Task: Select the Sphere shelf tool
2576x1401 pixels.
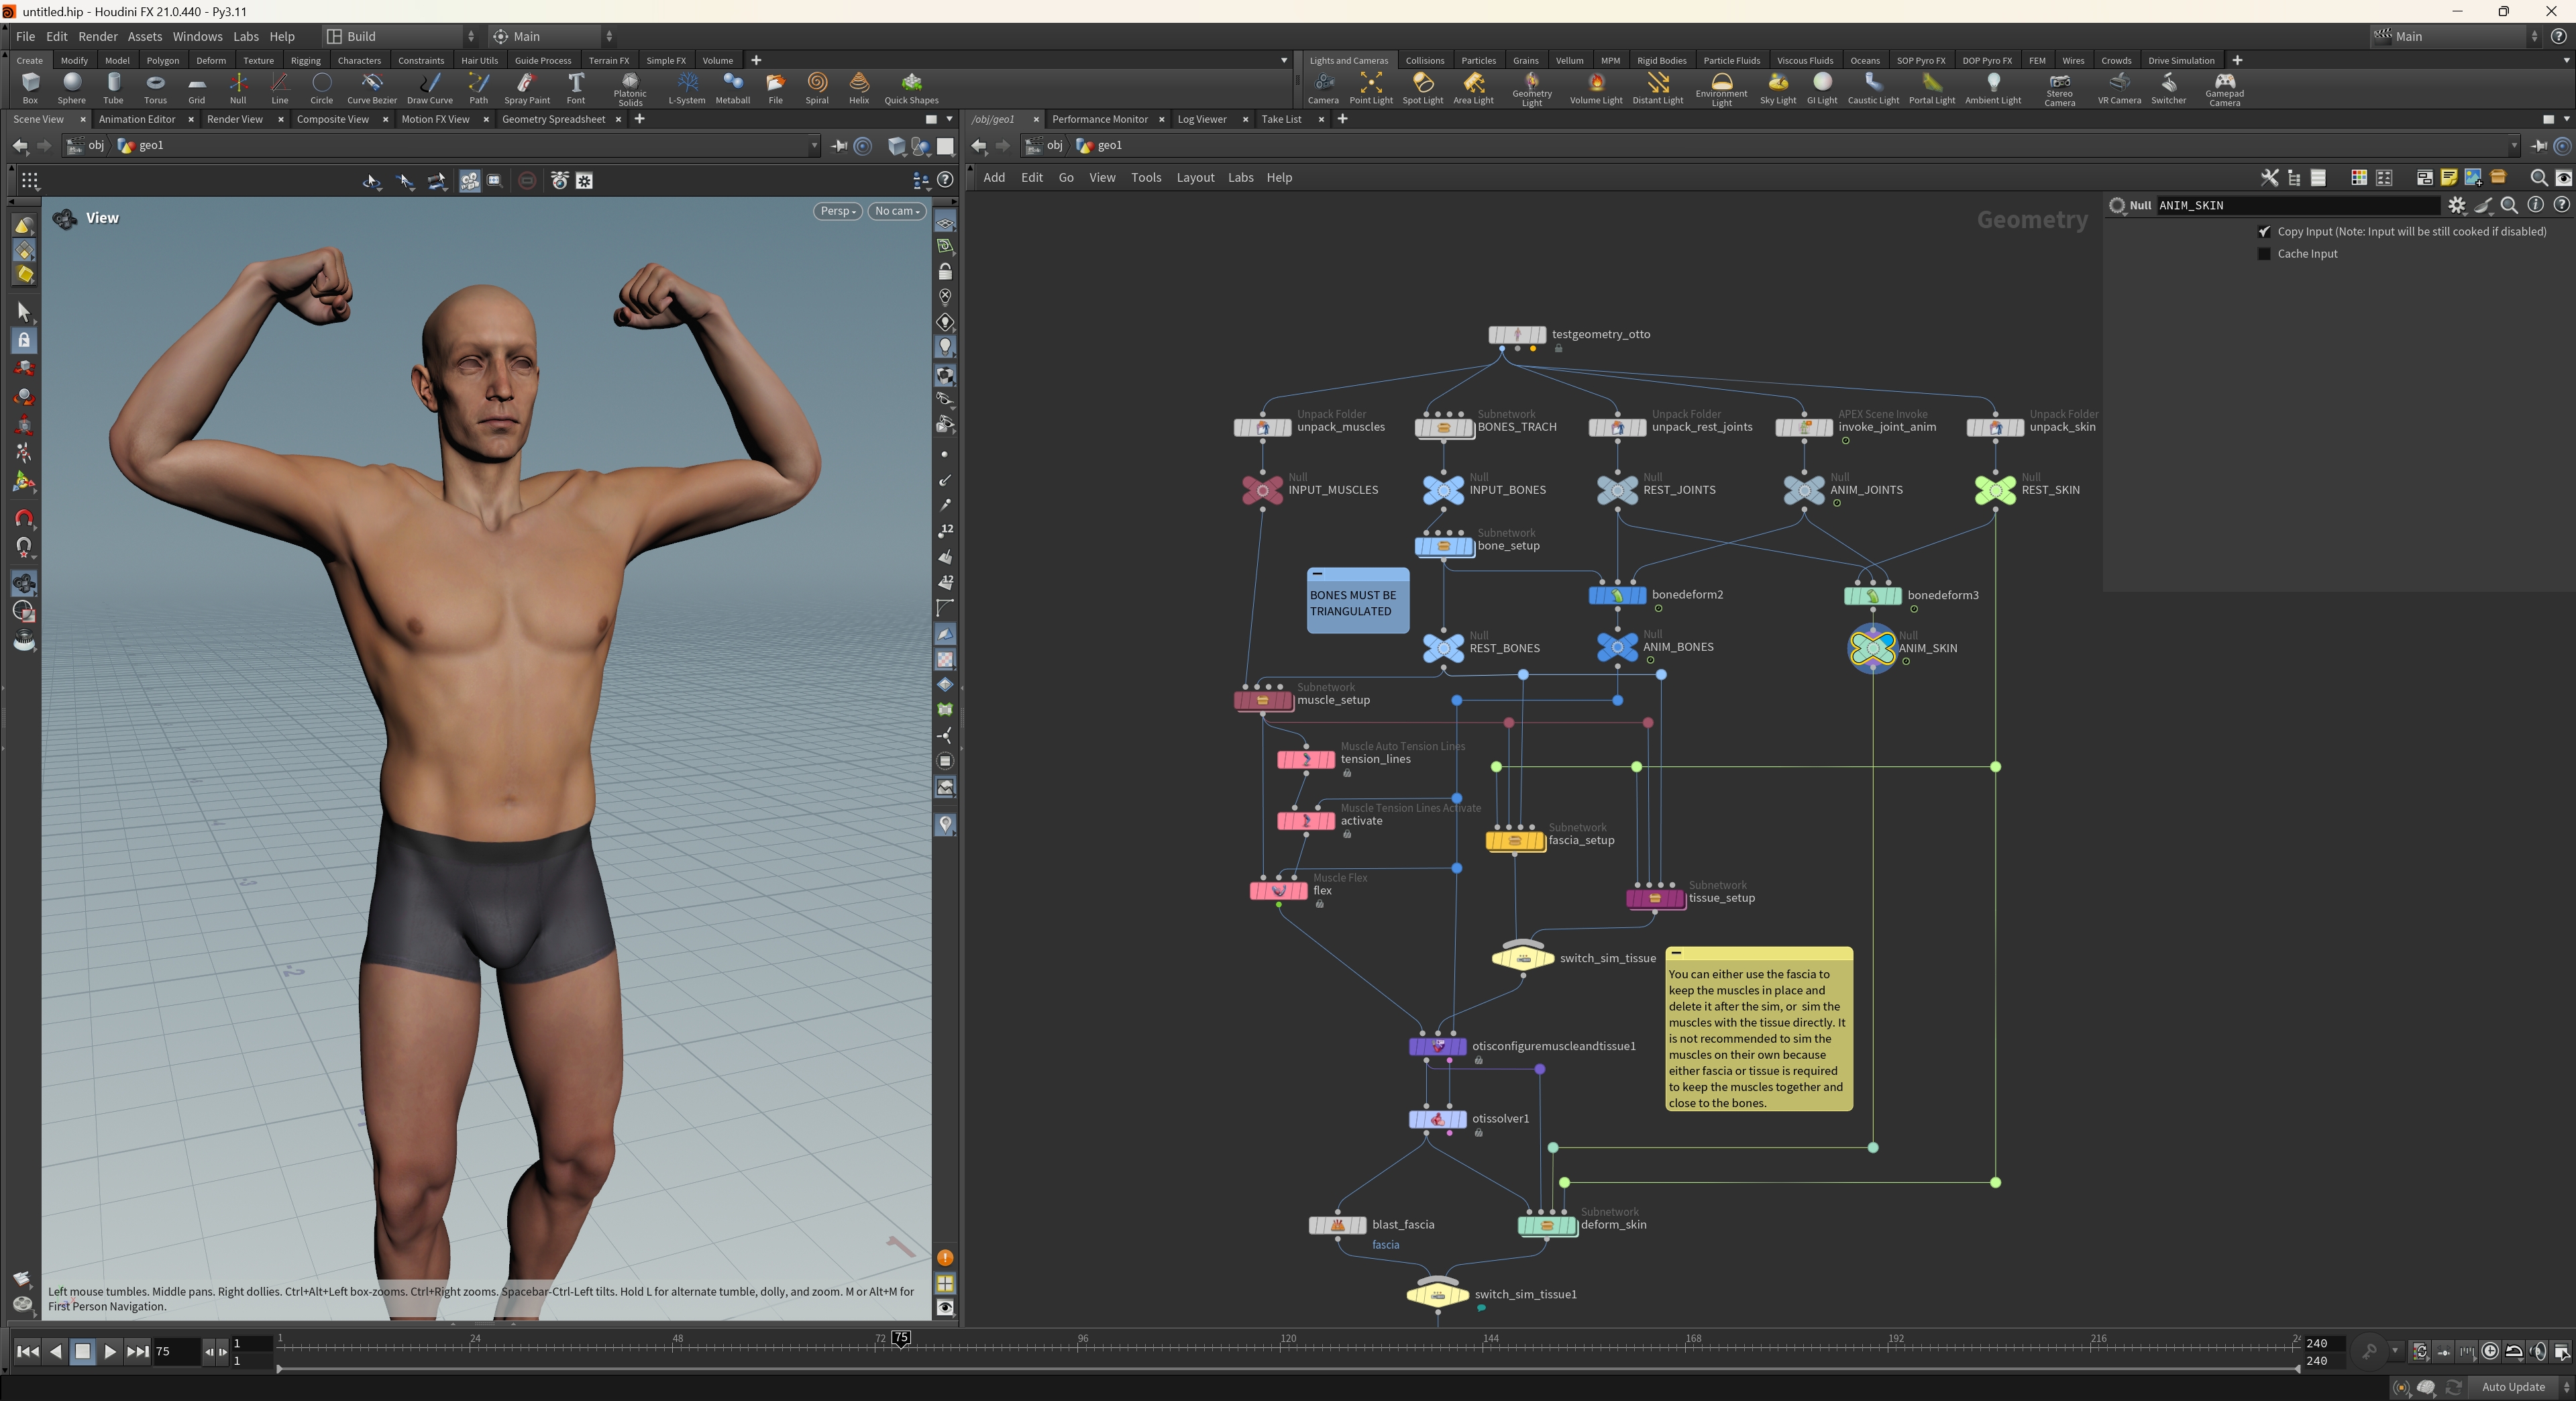Action: coord(71,86)
